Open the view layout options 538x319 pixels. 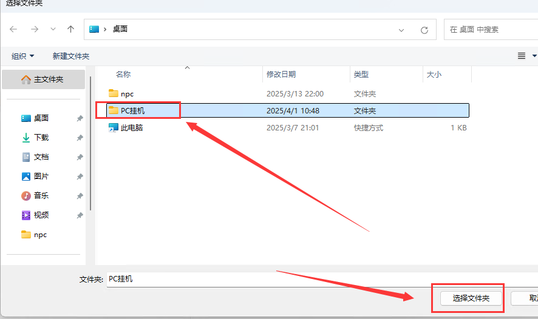[x=526, y=56]
